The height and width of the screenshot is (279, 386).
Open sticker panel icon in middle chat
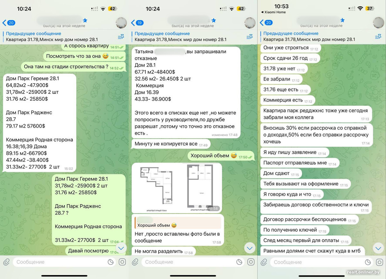[x=239, y=262]
